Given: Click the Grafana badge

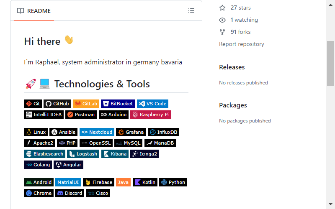Looking at the screenshot, I should pyautogui.click(x=131, y=132).
